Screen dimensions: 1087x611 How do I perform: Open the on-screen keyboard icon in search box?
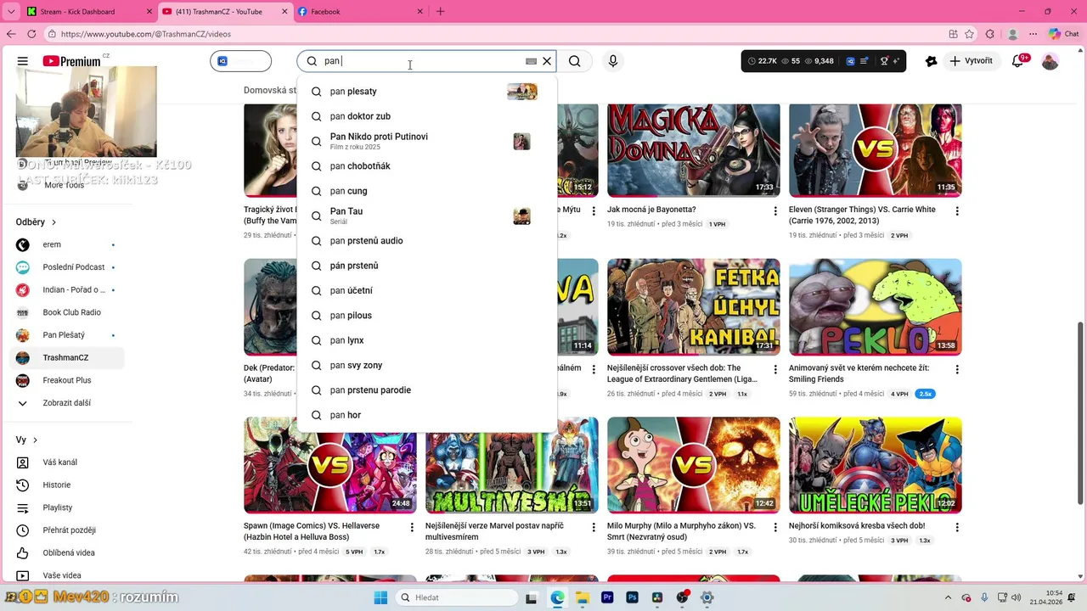point(531,61)
